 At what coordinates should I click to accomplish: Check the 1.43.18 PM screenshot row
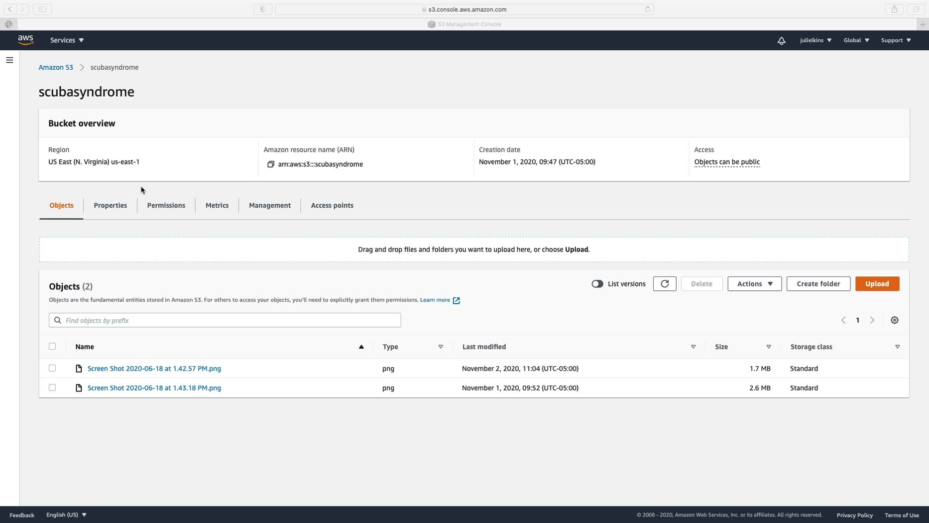coord(52,388)
